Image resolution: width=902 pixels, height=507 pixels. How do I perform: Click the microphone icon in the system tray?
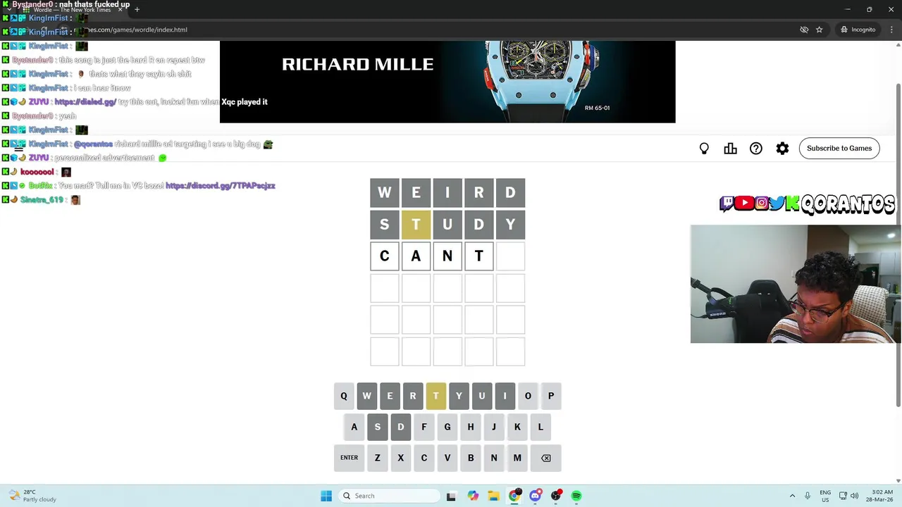point(808,496)
